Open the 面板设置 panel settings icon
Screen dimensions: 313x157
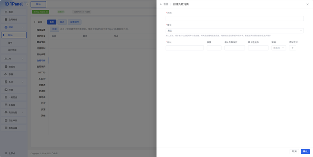point(6,128)
